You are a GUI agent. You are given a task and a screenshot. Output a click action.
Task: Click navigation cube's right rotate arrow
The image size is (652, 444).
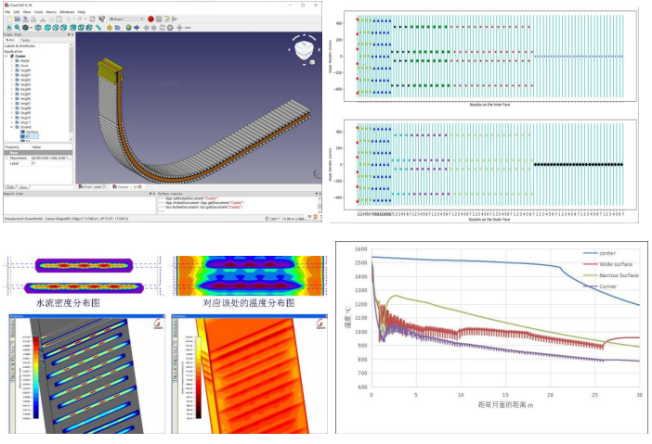pyautogui.click(x=319, y=50)
